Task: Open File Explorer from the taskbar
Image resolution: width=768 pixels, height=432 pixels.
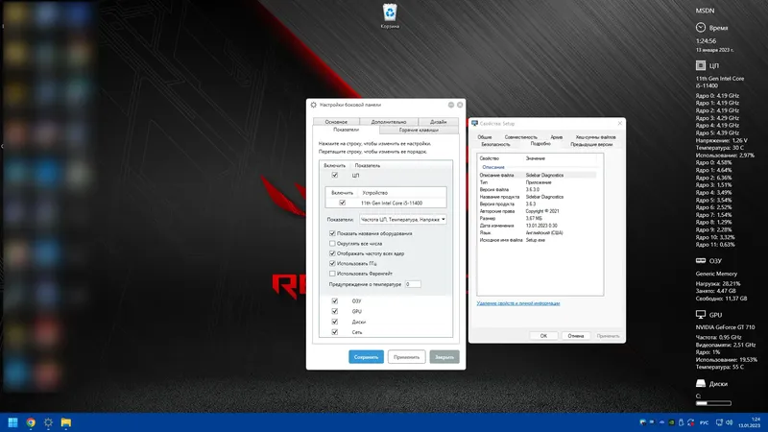Action: tap(66, 422)
